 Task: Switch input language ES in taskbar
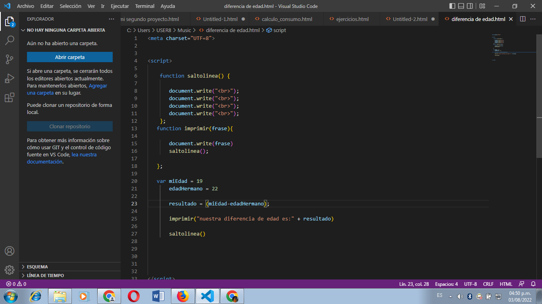coord(439,295)
